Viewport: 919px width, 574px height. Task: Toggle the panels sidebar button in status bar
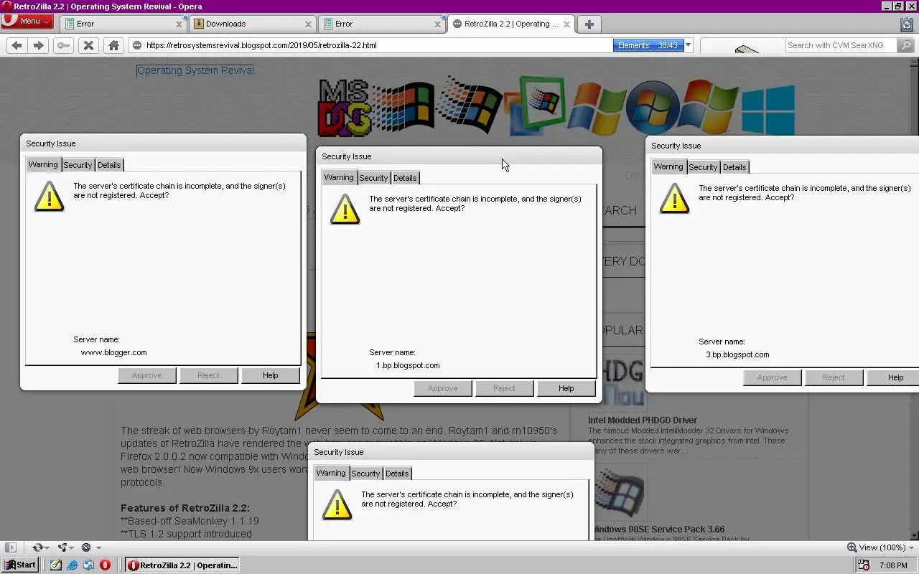10,547
